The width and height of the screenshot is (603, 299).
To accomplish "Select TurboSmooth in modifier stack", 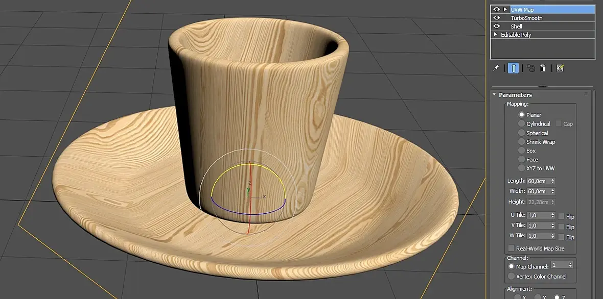I will [x=526, y=18].
